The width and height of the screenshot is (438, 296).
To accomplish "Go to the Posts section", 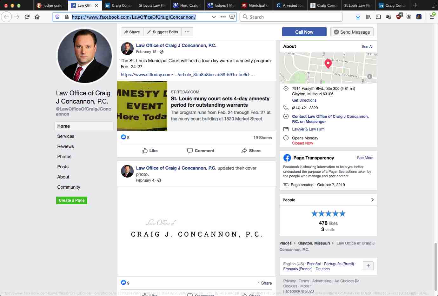I will [x=63, y=167].
